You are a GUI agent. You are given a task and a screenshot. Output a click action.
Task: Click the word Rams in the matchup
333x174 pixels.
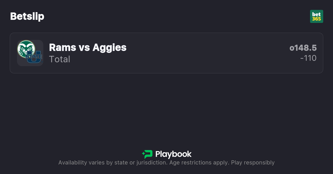tap(63, 47)
